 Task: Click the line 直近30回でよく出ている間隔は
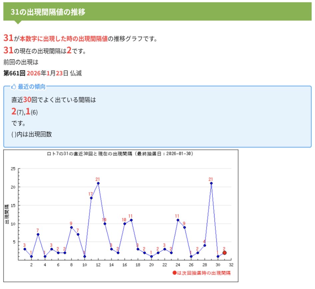click(x=54, y=100)
